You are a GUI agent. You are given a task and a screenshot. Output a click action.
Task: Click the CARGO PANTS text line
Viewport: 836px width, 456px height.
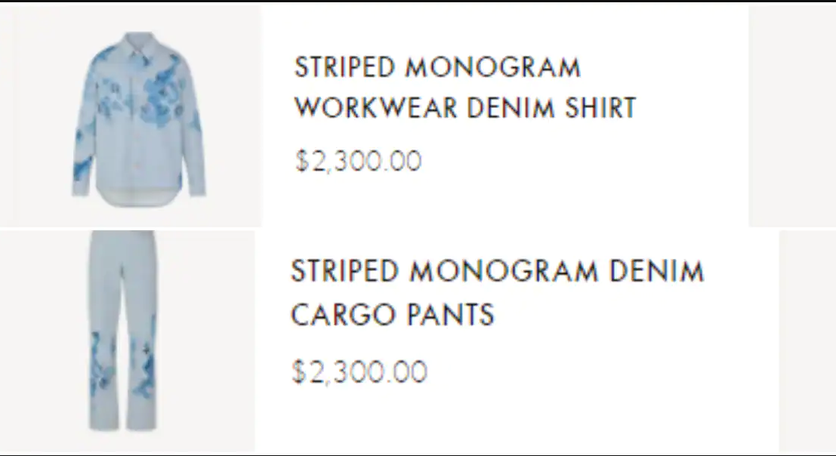pos(392,314)
